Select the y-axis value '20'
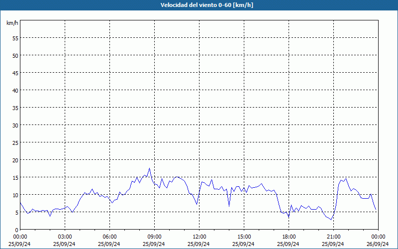Viewport: 398px width, 249px height. coord(15,160)
